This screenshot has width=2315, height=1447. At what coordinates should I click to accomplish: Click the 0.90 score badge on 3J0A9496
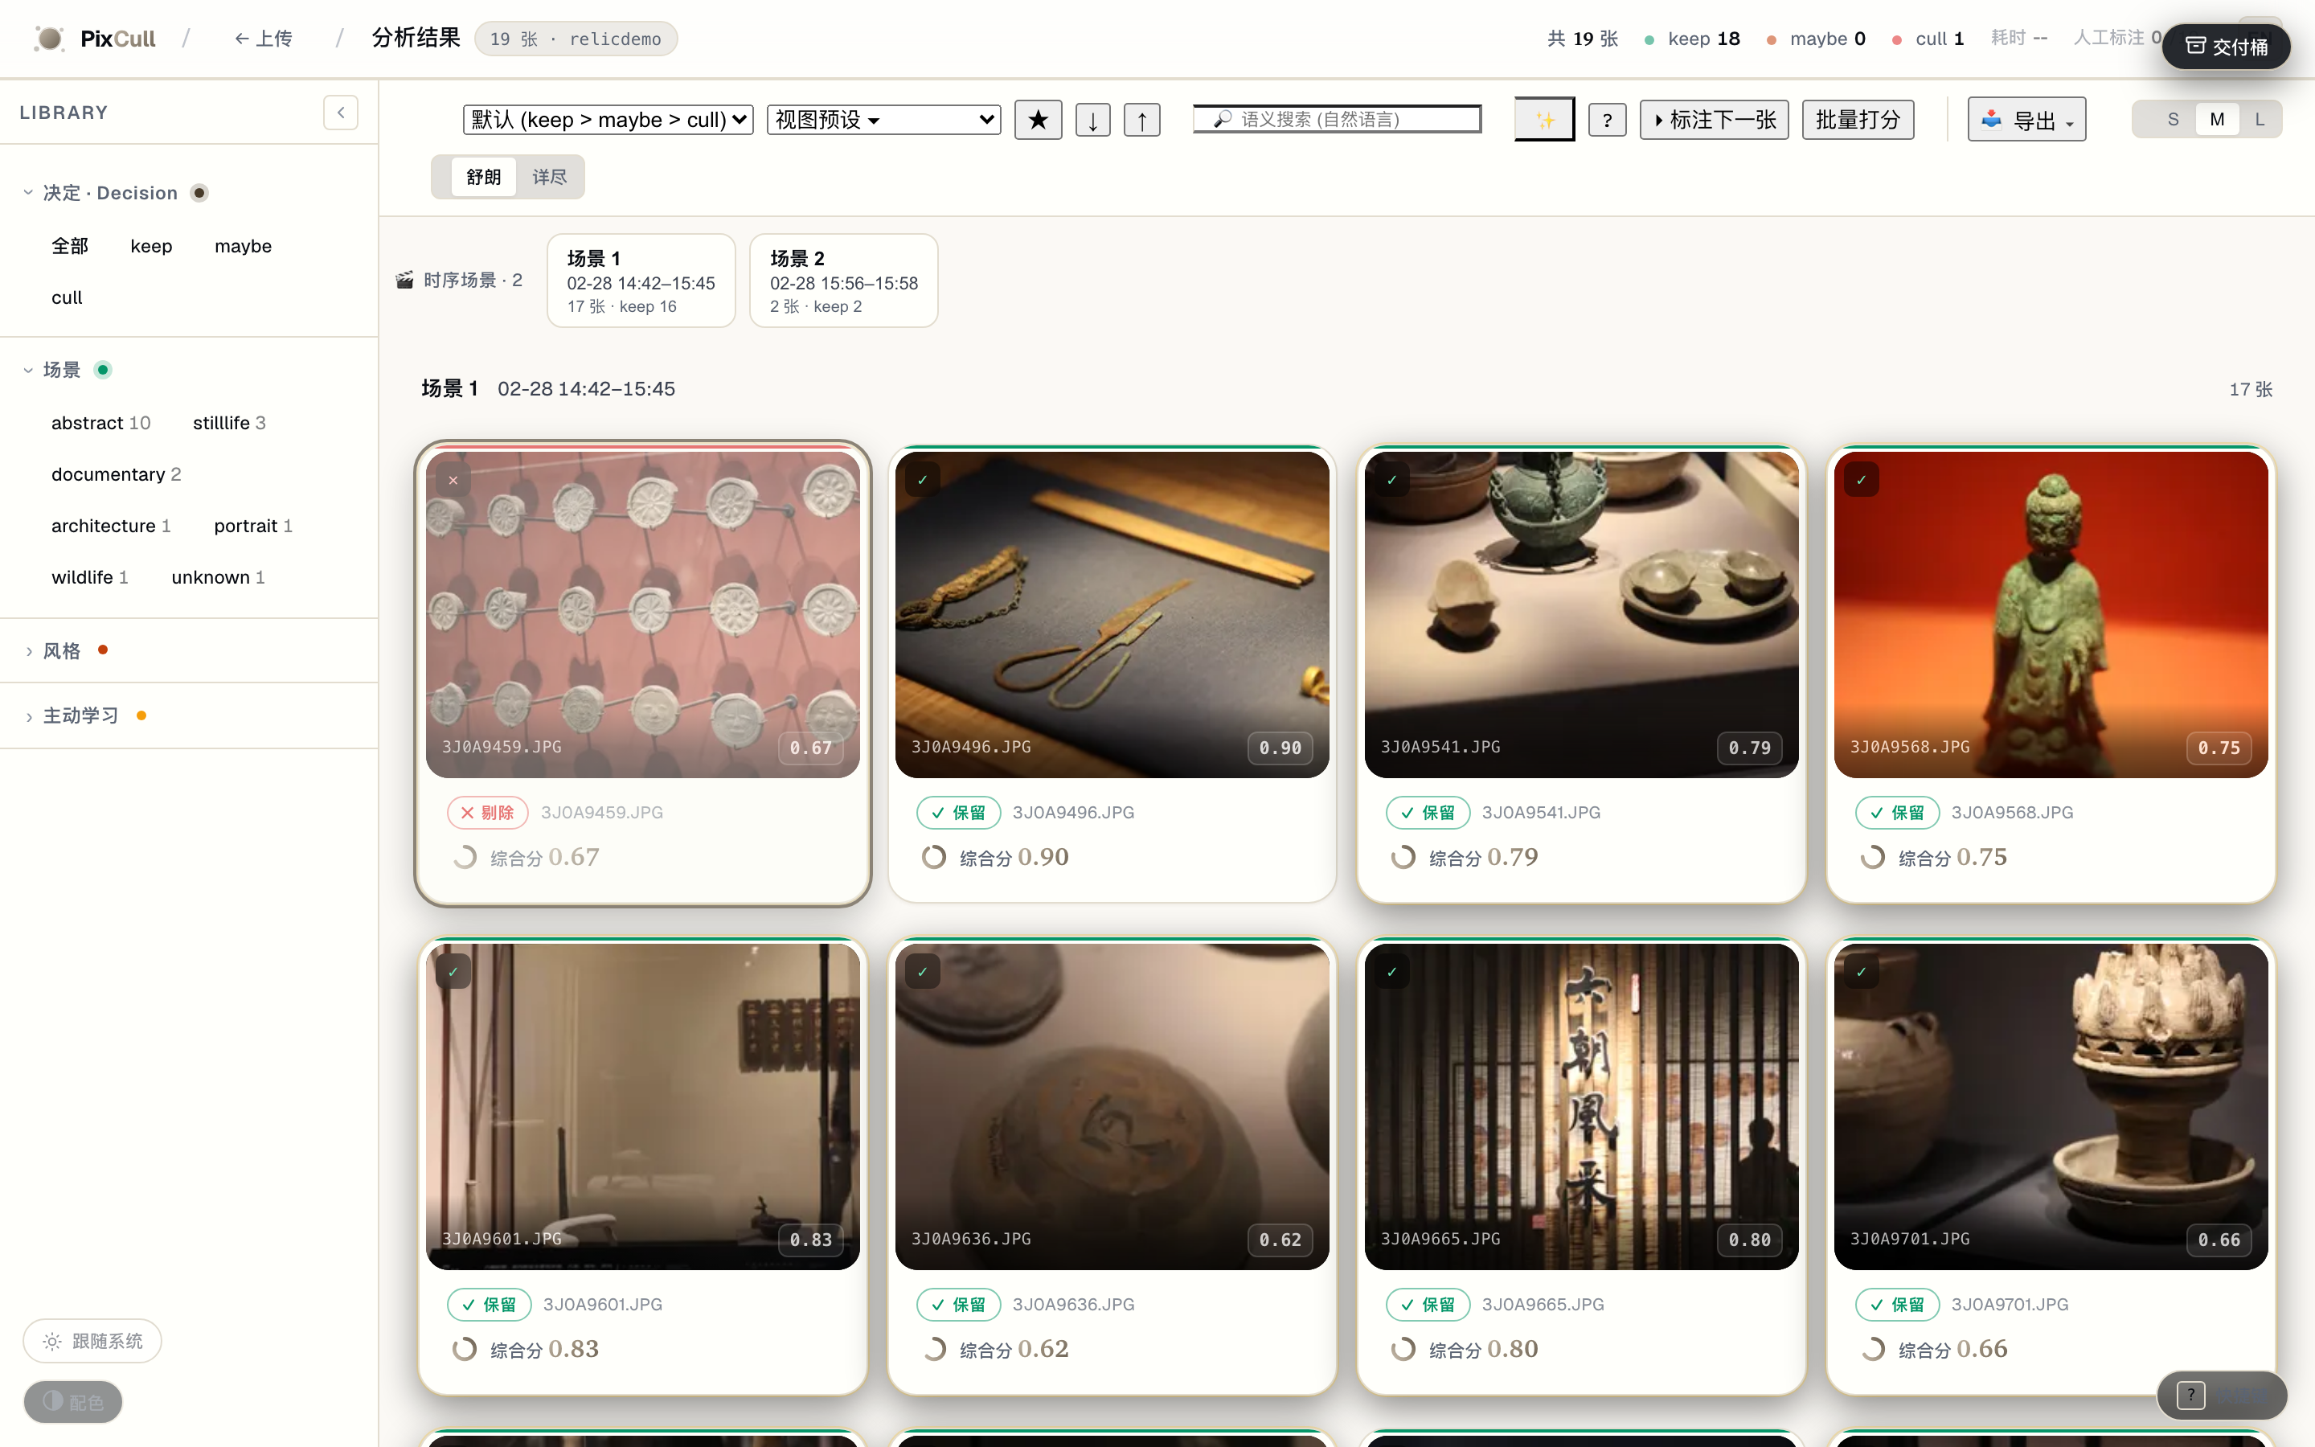(x=1280, y=748)
